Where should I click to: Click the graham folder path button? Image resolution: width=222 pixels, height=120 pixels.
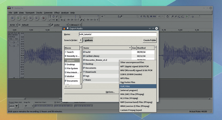click(x=88, y=40)
